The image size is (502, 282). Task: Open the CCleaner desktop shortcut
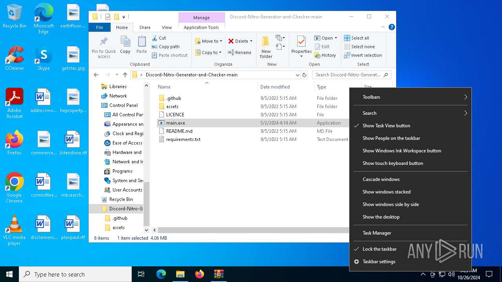pyautogui.click(x=15, y=59)
